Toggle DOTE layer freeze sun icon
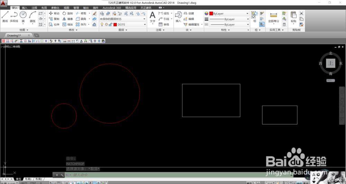 [106, 25]
